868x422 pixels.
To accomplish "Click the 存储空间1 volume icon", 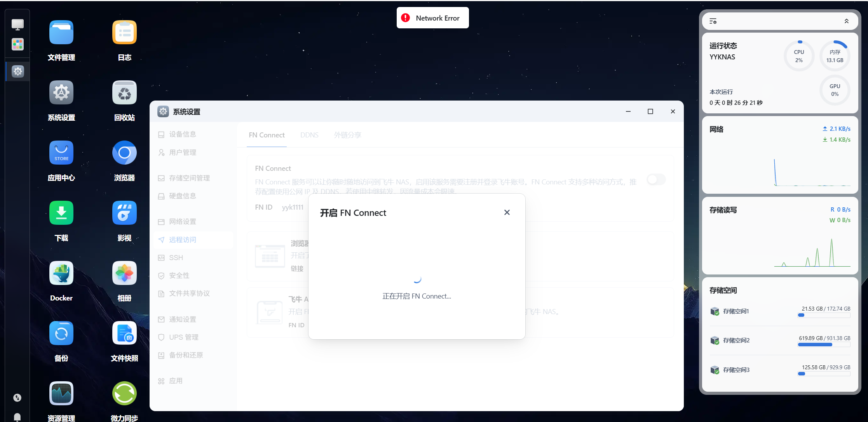I will click(x=715, y=311).
